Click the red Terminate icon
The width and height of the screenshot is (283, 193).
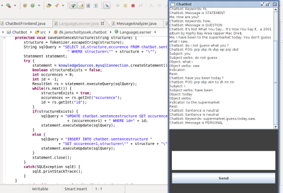coord(133,6)
